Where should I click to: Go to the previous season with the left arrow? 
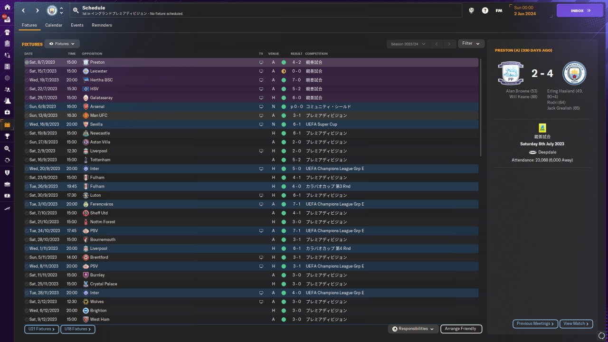point(437,44)
